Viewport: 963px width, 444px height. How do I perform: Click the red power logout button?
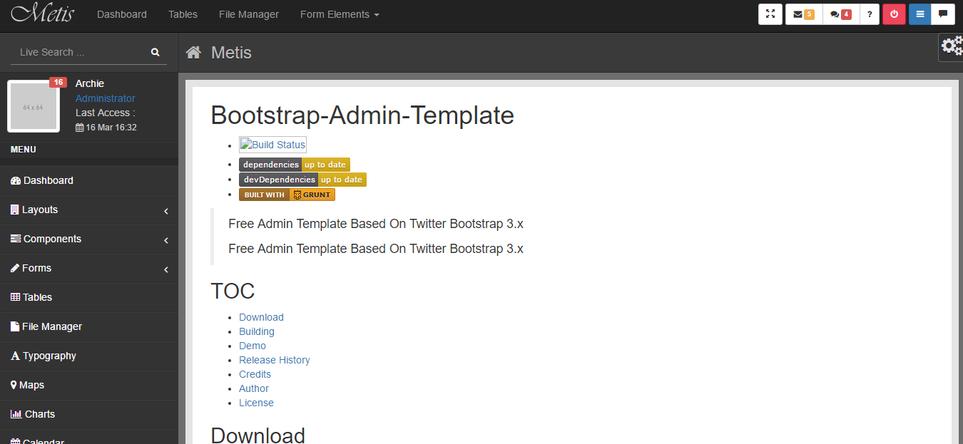coord(894,14)
